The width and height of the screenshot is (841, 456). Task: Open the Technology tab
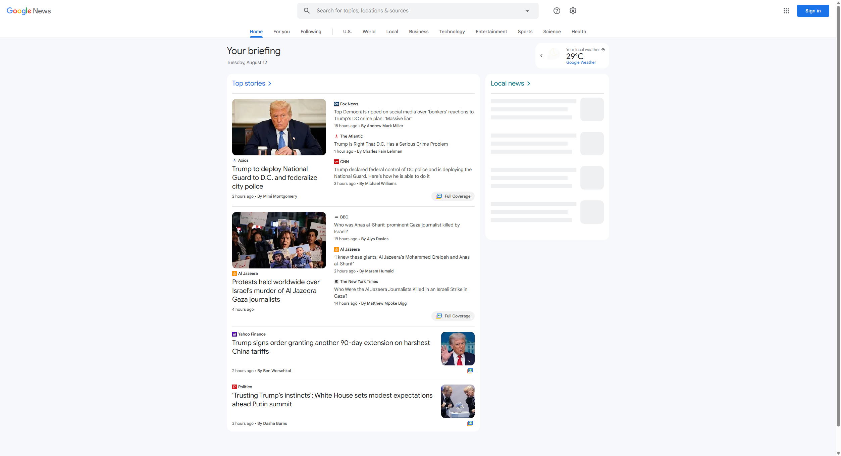pos(452,32)
